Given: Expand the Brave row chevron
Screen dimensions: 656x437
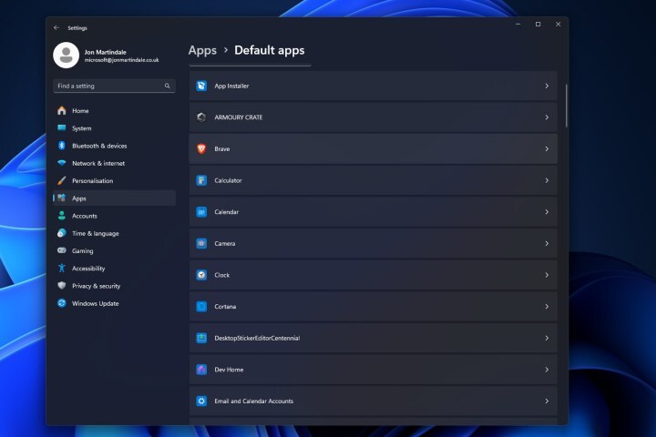Looking at the screenshot, I should point(547,149).
